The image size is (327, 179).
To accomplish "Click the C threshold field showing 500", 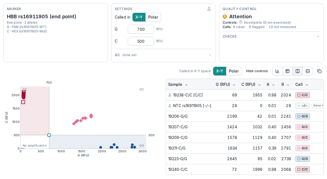I will tap(141, 41).
